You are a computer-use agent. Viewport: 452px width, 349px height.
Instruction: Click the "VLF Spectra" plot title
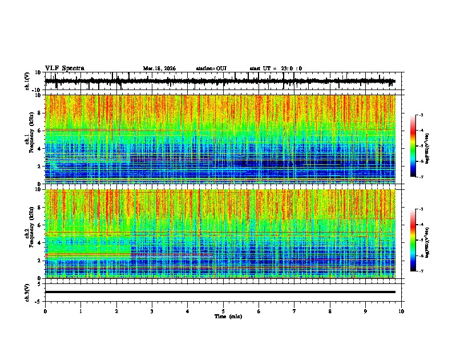[x=64, y=68]
